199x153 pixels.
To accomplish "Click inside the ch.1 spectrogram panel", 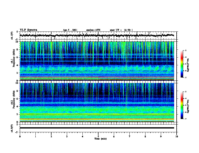I will tap(97, 61).
